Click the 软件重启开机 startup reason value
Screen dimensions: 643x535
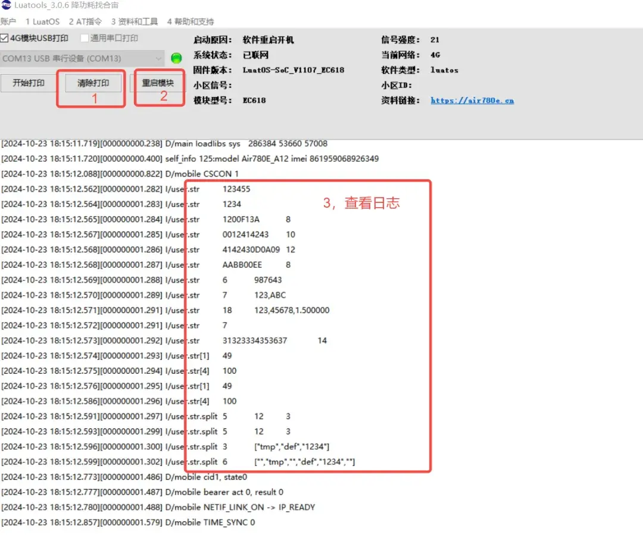pyautogui.click(x=268, y=40)
